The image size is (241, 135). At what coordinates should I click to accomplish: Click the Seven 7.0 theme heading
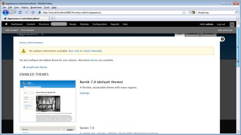coord(87,128)
